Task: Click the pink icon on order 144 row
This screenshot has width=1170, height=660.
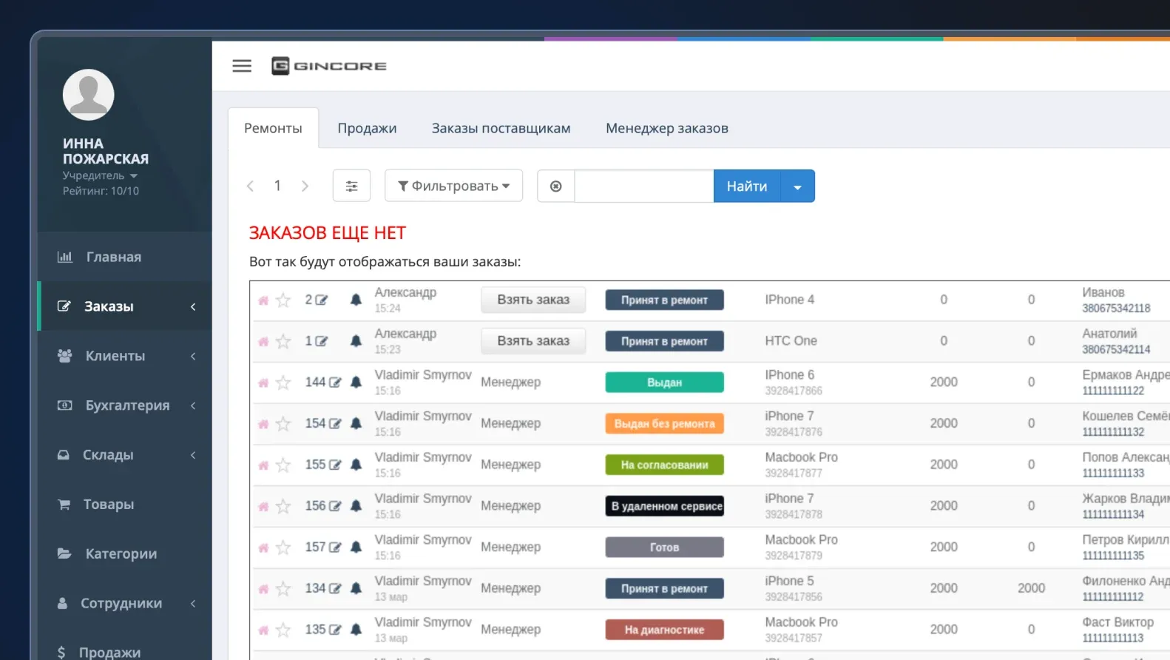Action: coord(263,383)
